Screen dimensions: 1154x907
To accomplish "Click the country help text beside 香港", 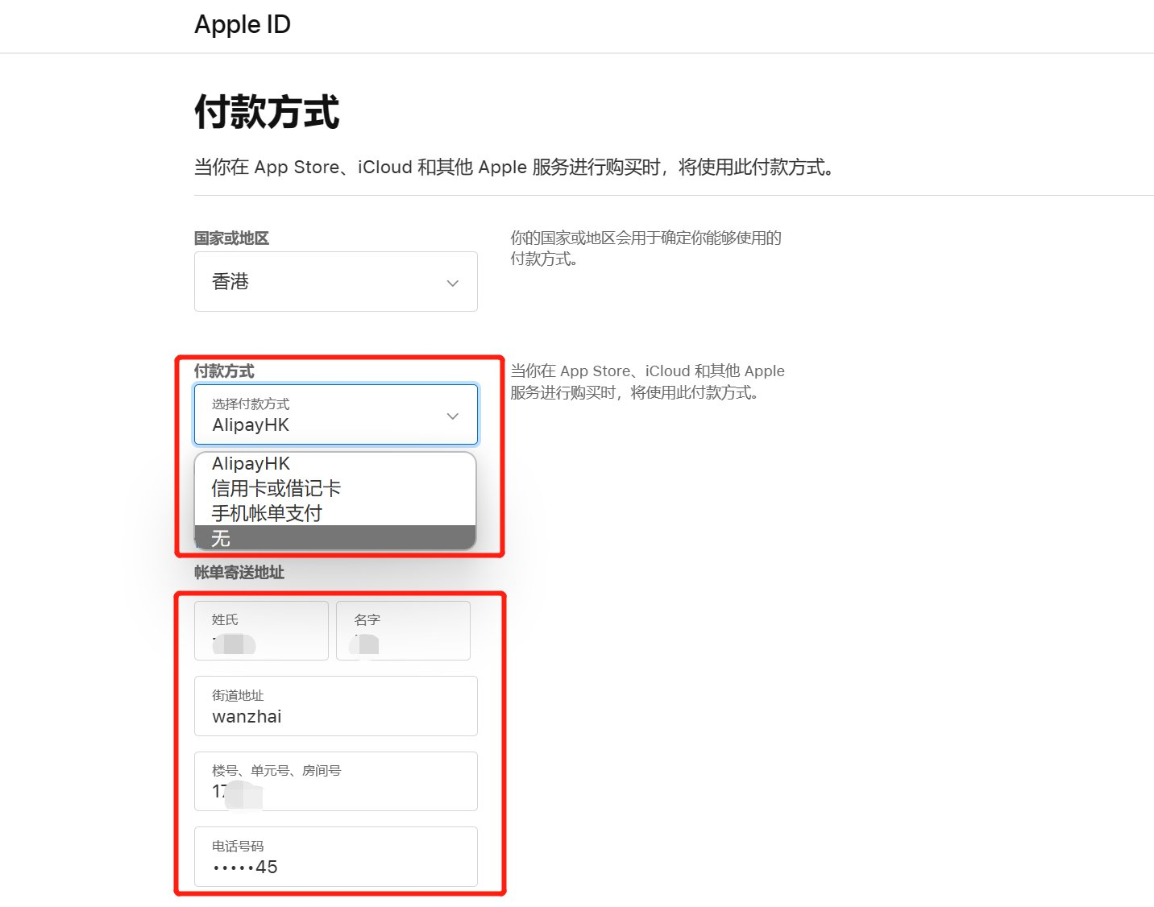I will click(x=645, y=248).
